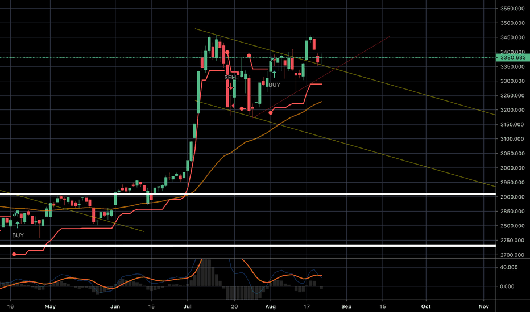
Task: Click the 20 date label on time axis
Action: (x=234, y=306)
